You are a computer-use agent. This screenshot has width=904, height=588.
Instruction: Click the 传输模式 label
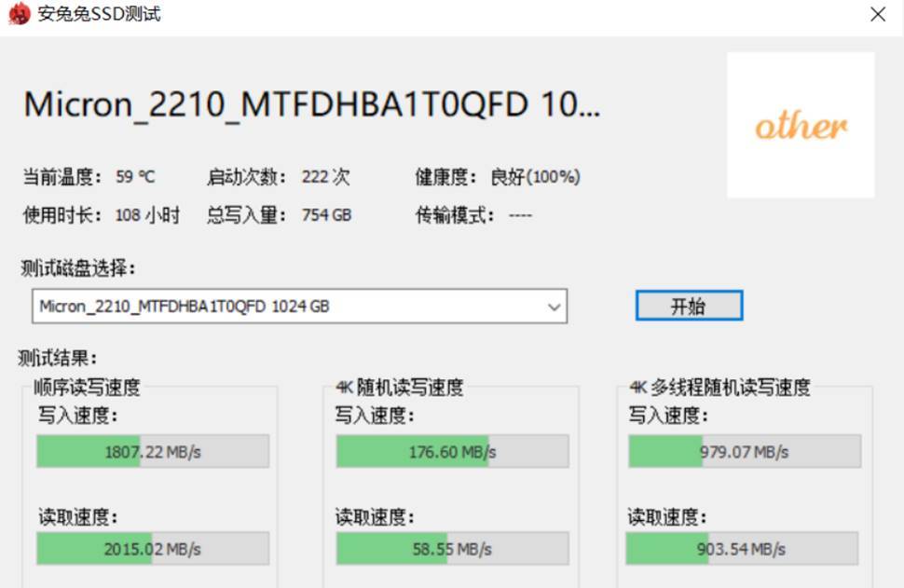[x=455, y=215]
